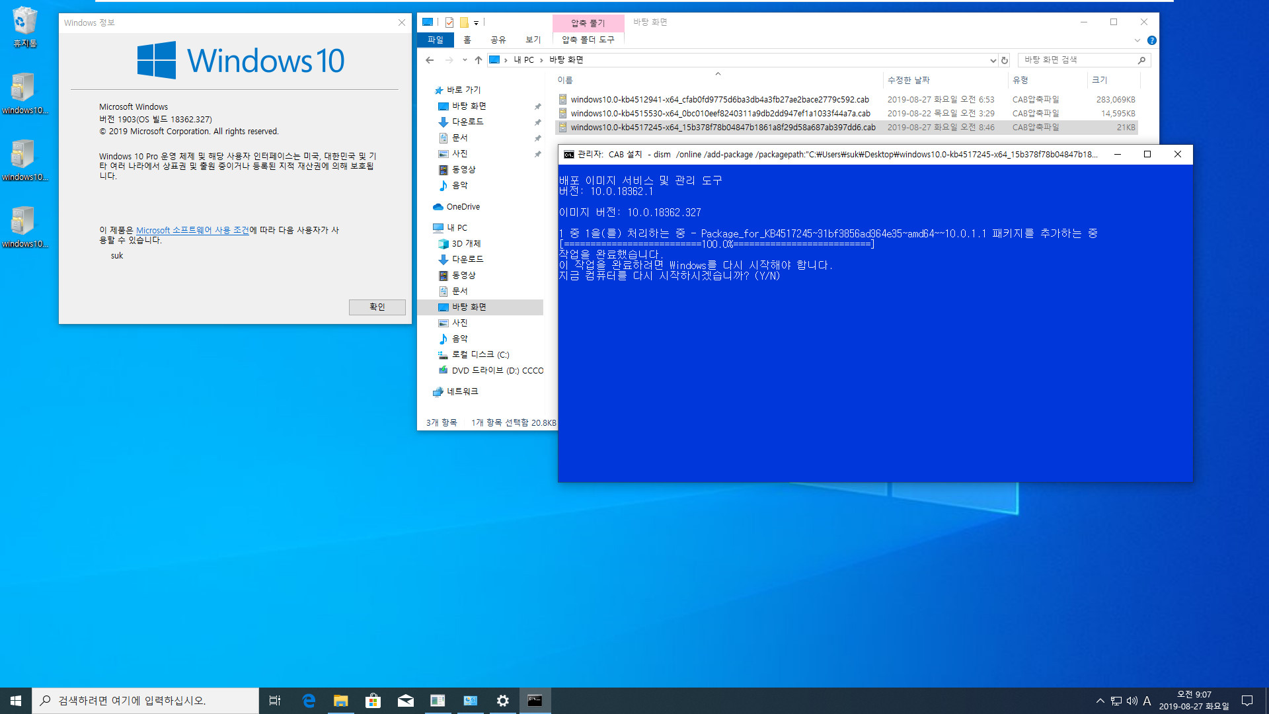Open the 압축 폴더 도구 ribbon tab
The height and width of the screenshot is (714, 1269).
[x=588, y=40]
